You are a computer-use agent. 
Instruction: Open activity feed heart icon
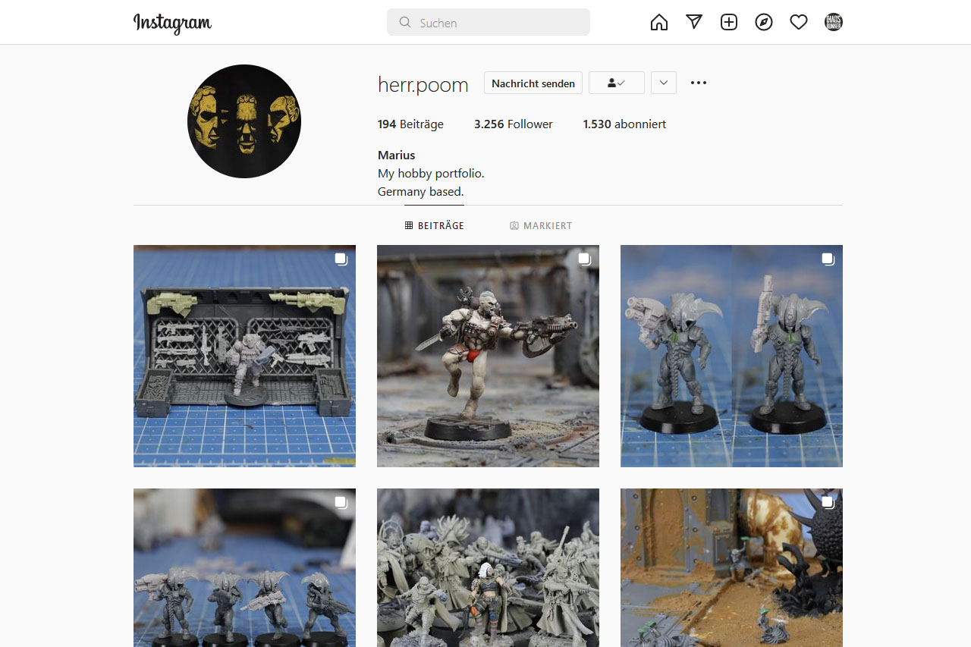click(799, 23)
